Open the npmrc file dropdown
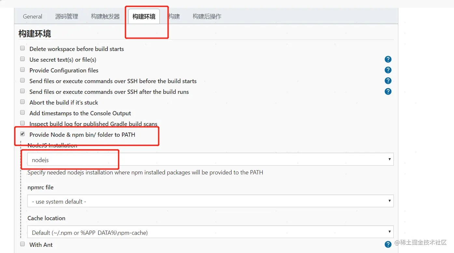Screen dimensions: 454x253 210,201
